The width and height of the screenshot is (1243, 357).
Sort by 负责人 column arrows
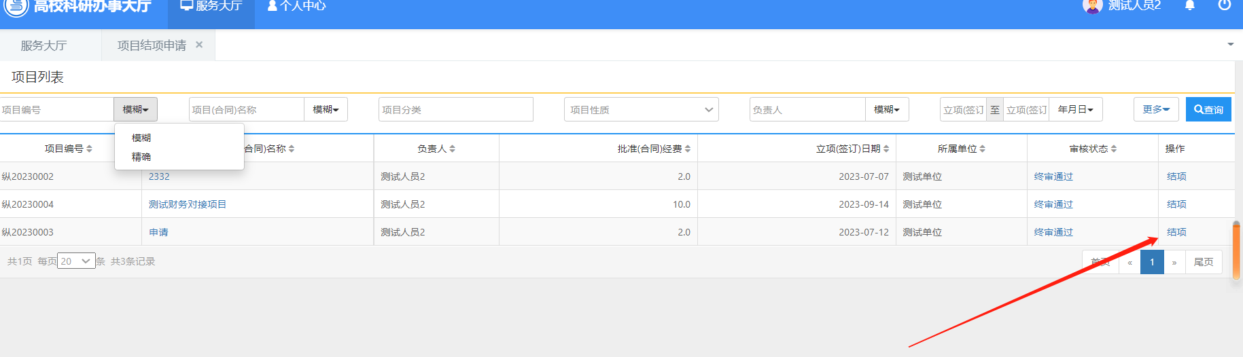coord(452,149)
